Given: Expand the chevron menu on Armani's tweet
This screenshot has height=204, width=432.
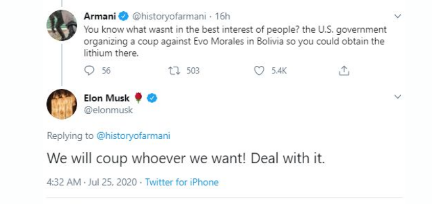Looking at the screenshot, I should (x=398, y=16).
